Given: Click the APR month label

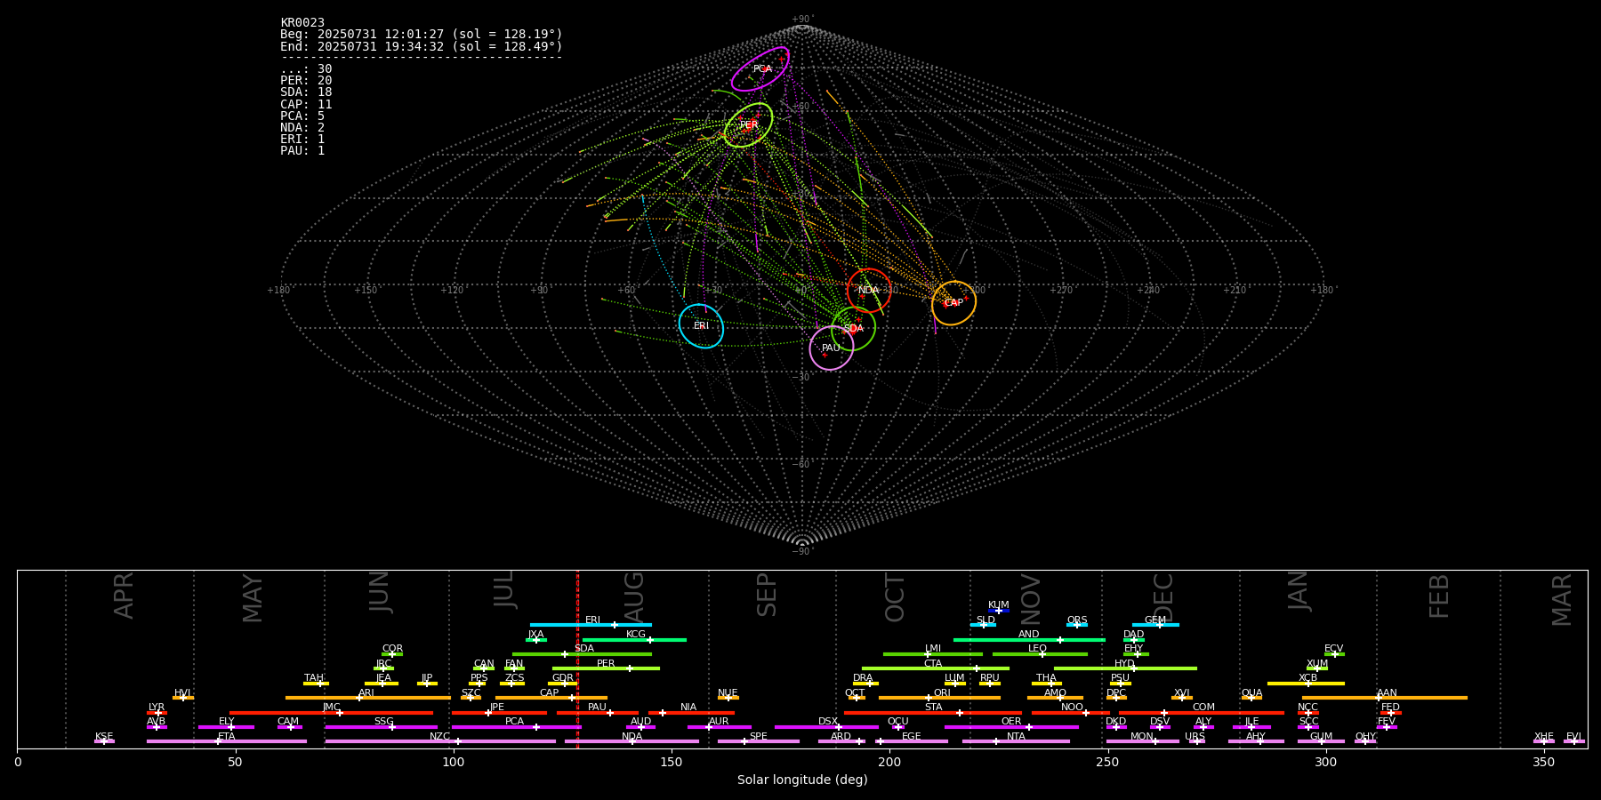Looking at the screenshot, I should 124,596.
